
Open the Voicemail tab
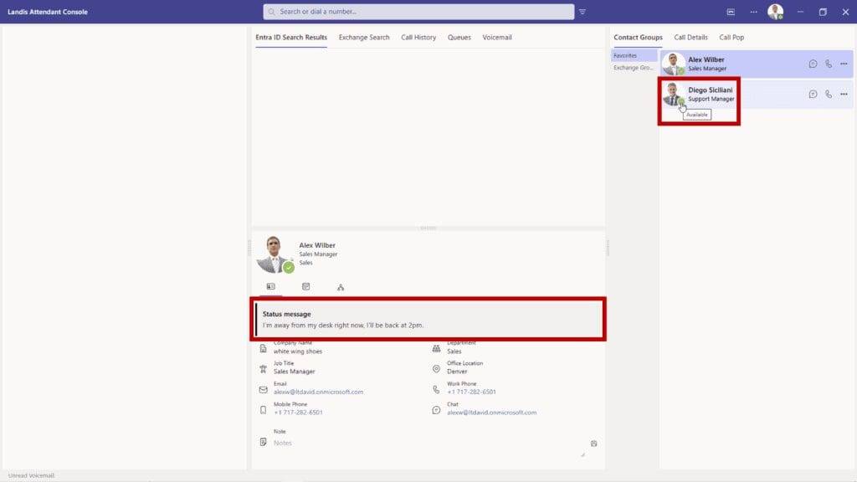pyautogui.click(x=495, y=37)
